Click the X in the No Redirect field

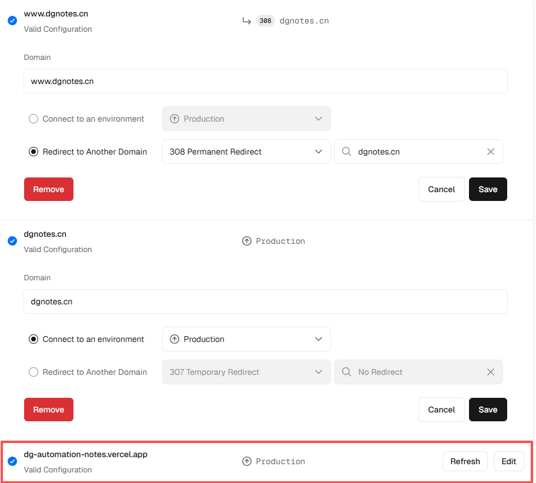[491, 372]
